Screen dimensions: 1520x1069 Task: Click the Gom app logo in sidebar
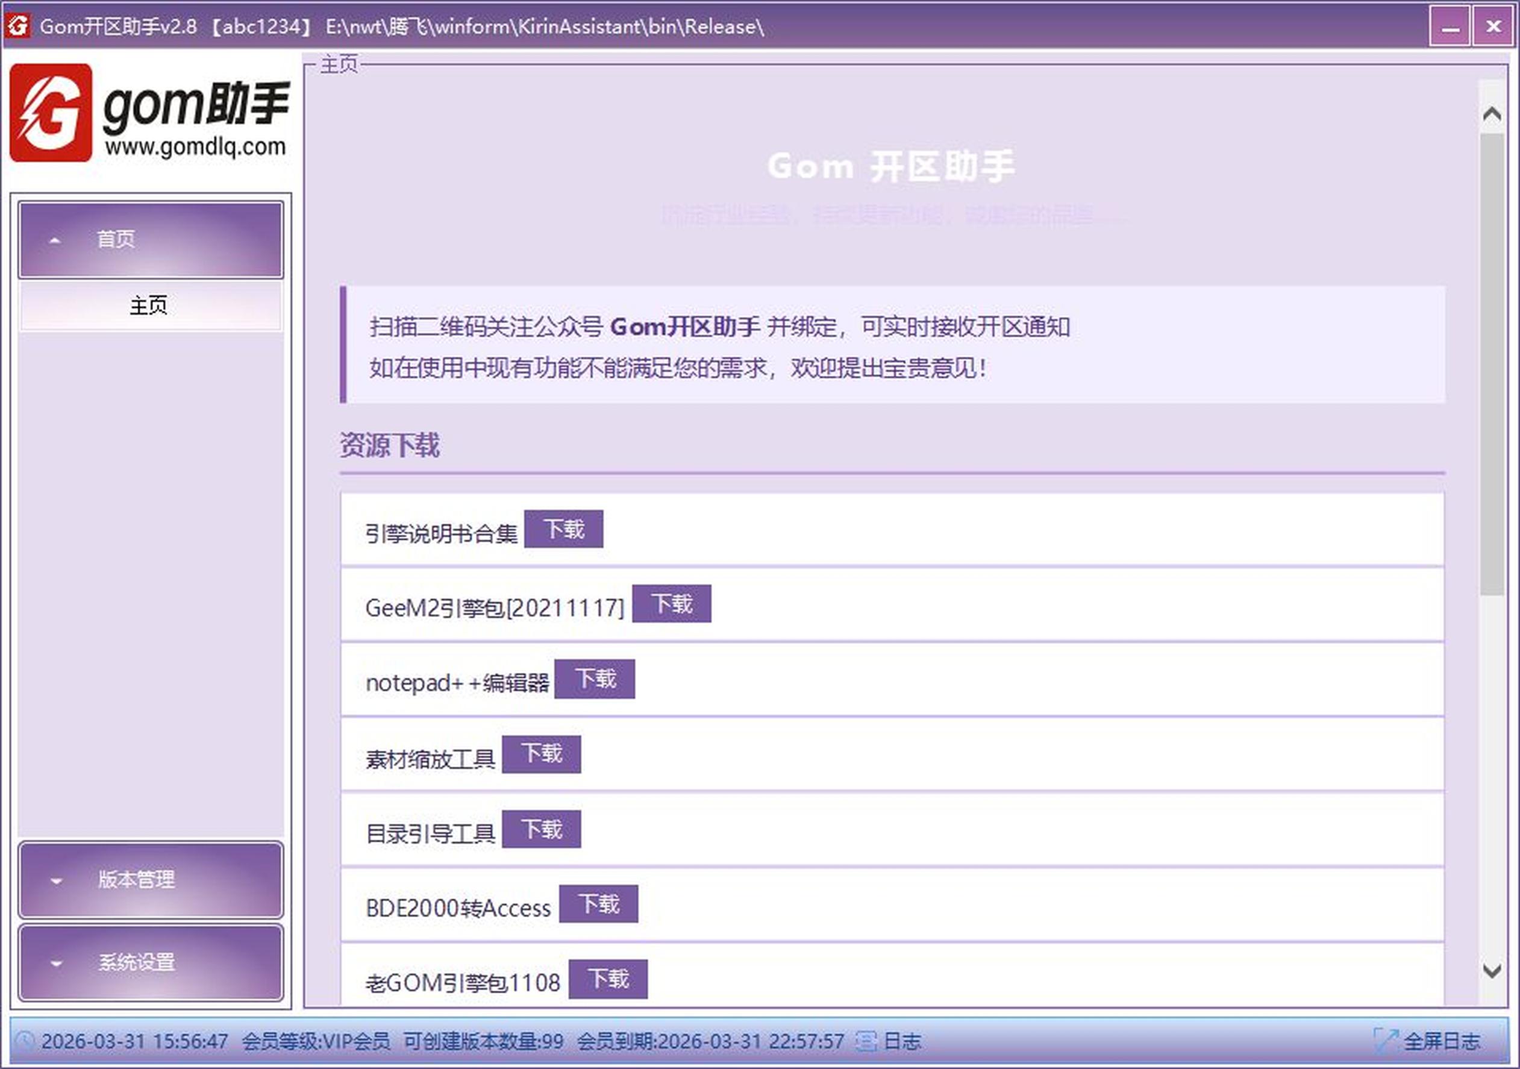pos(51,113)
